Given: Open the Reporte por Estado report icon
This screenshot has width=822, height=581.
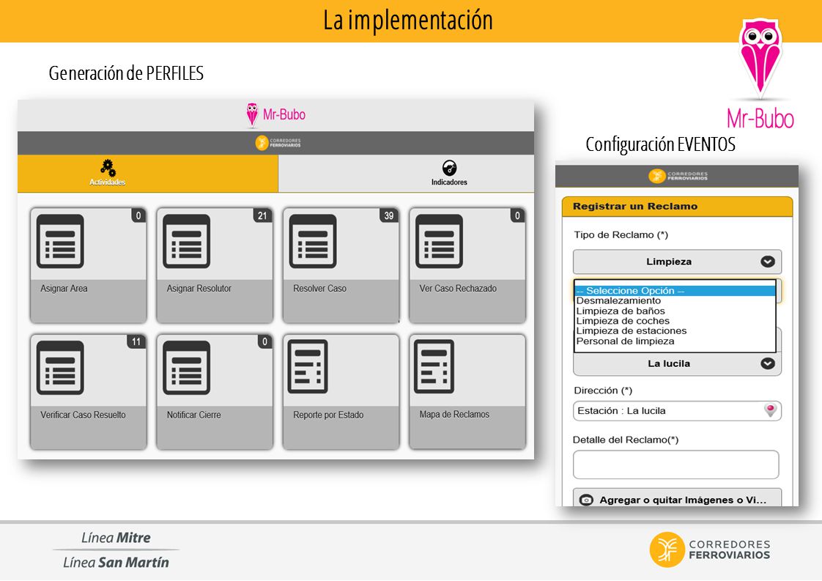Looking at the screenshot, I should [x=308, y=366].
